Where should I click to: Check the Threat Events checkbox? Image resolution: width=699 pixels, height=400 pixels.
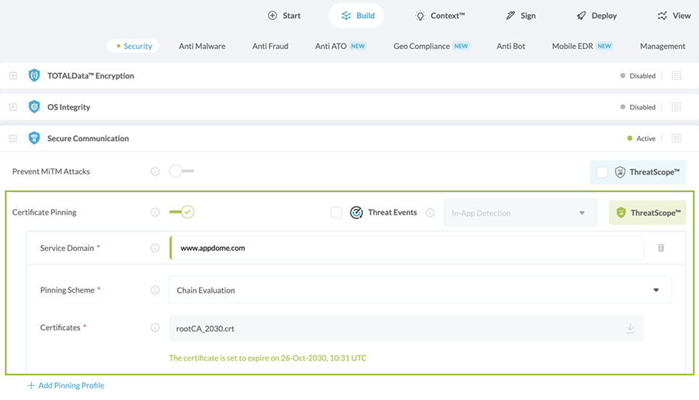[x=336, y=213]
